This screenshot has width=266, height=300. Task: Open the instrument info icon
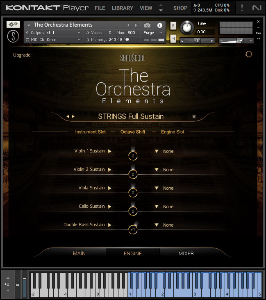[160, 25]
